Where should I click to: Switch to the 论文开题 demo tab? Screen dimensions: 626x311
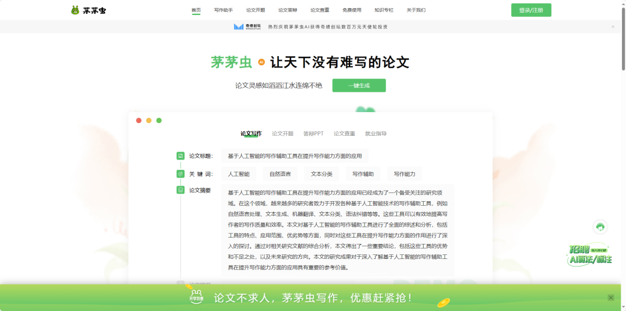tap(283, 134)
